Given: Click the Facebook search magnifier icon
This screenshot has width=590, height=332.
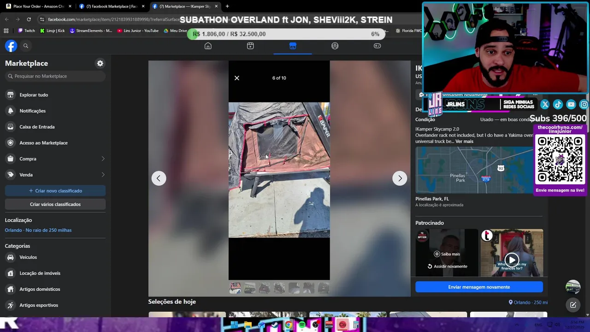Looking at the screenshot, I should (x=26, y=46).
